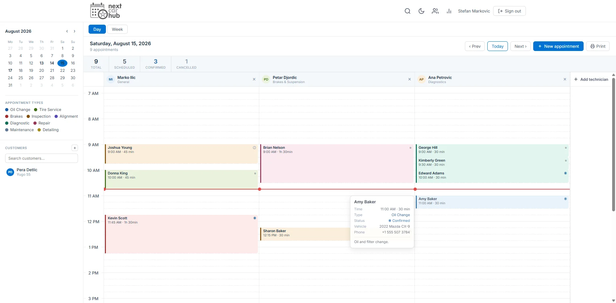Create a New appointment
This screenshot has width=616, height=303.
558,46
